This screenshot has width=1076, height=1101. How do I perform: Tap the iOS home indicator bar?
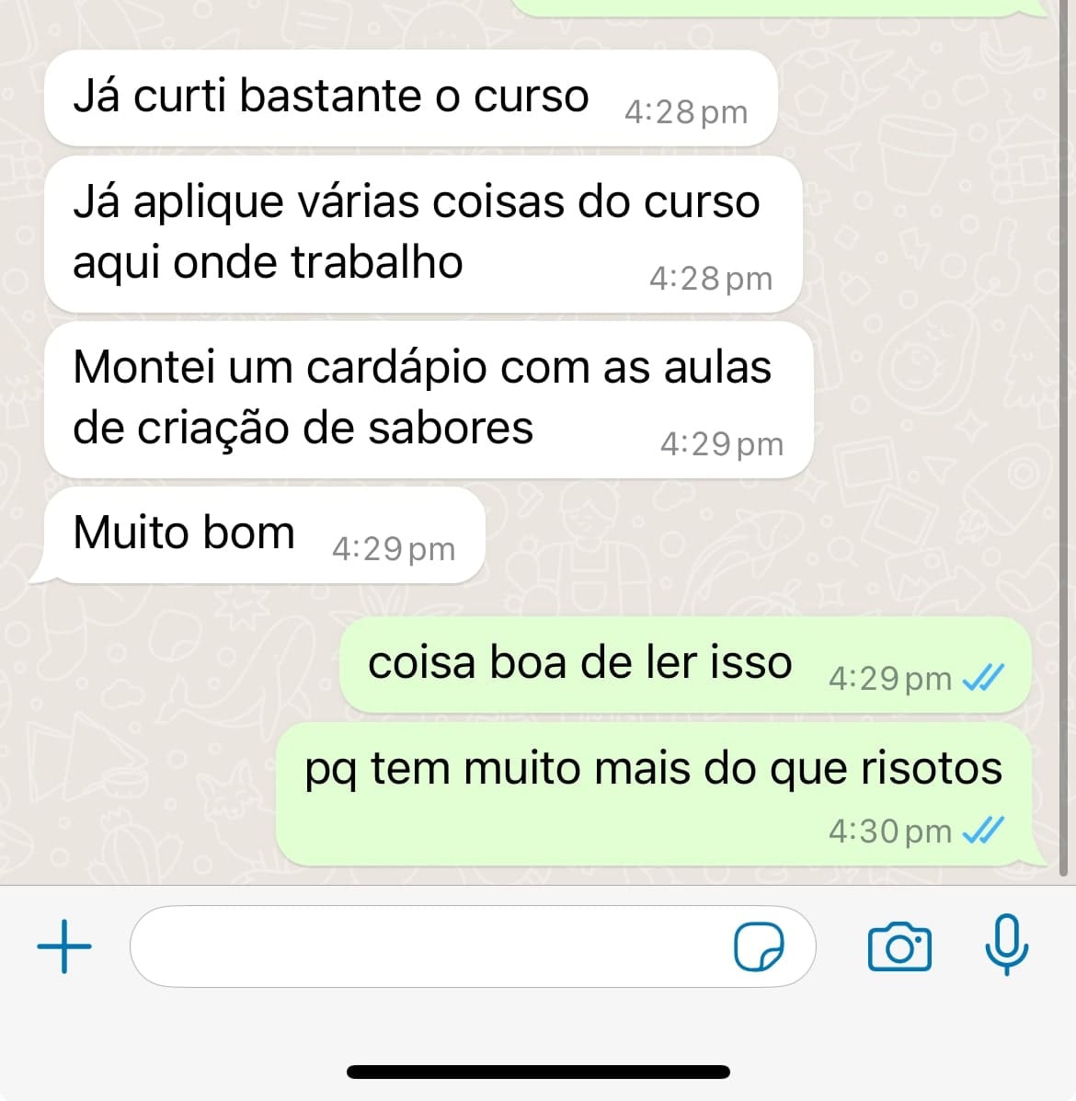coord(538,1072)
